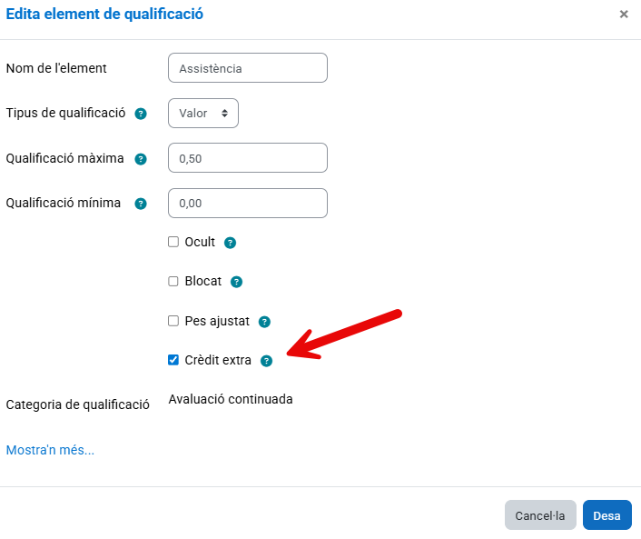641x539 pixels.
Task: Open help for Tipus de qualificació
Action: tap(141, 114)
